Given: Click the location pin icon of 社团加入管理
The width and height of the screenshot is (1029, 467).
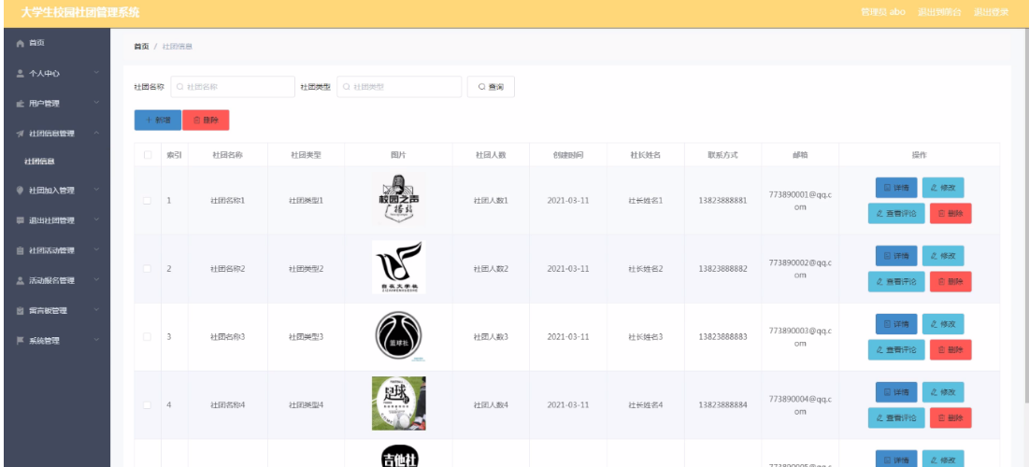Looking at the screenshot, I should 20,191.
